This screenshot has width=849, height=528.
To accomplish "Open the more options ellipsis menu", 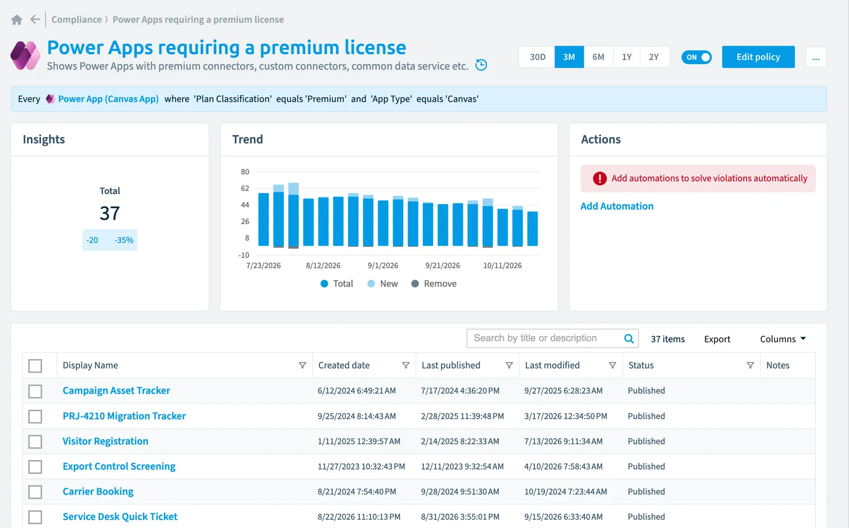I will [816, 57].
